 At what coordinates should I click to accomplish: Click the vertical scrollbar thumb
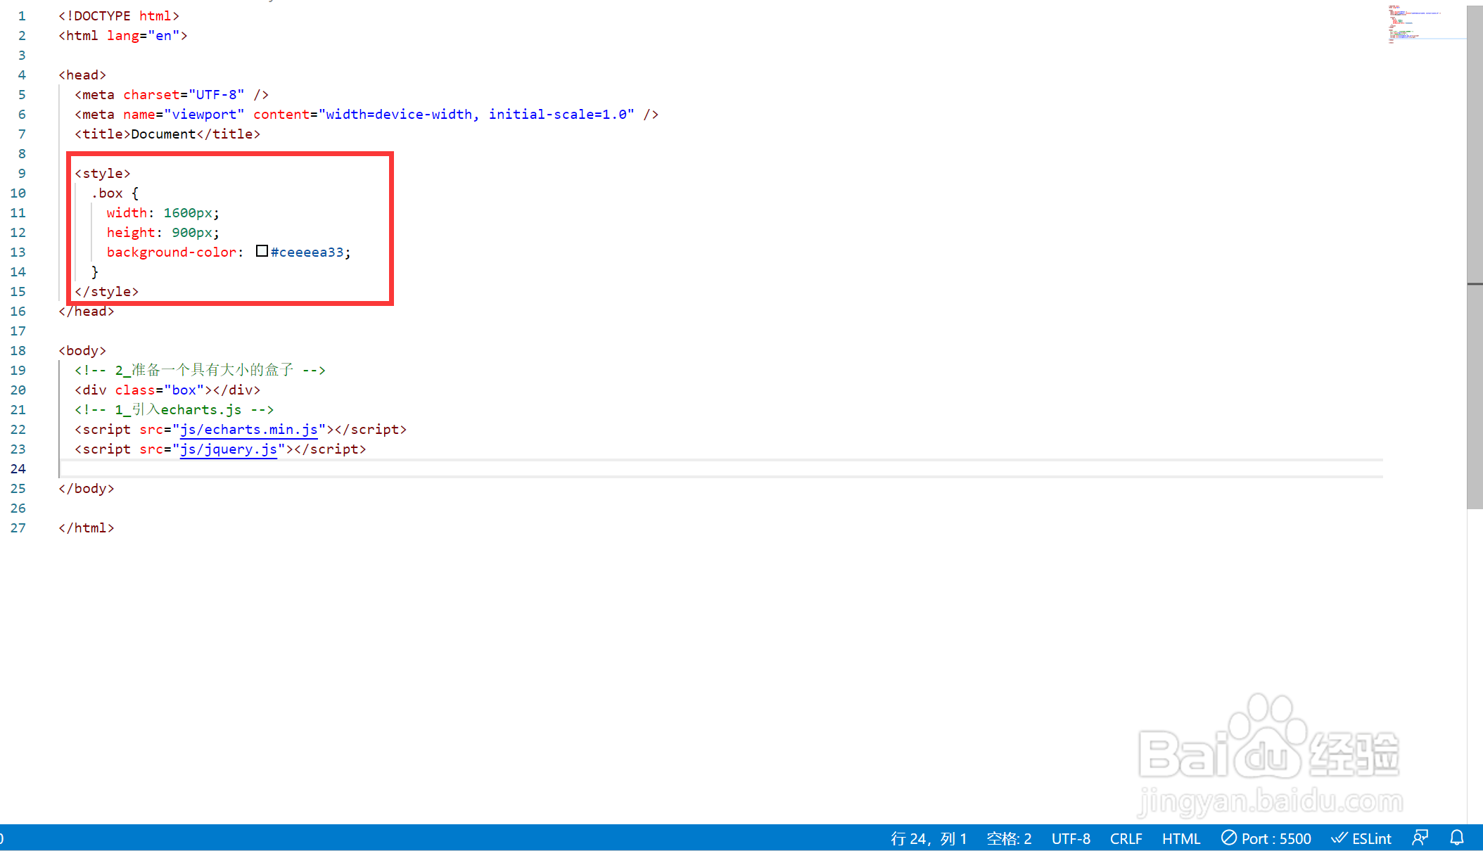click(x=1475, y=257)
